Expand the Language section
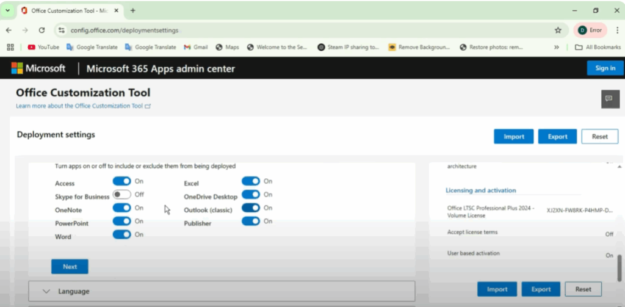This screenshot has width=625, height=307. pos(222,292)
